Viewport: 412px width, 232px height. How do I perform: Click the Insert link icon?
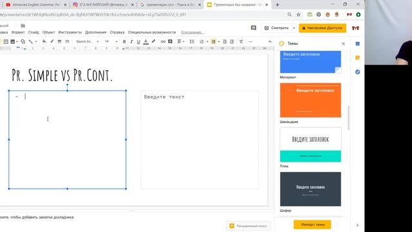pos(163,41)
